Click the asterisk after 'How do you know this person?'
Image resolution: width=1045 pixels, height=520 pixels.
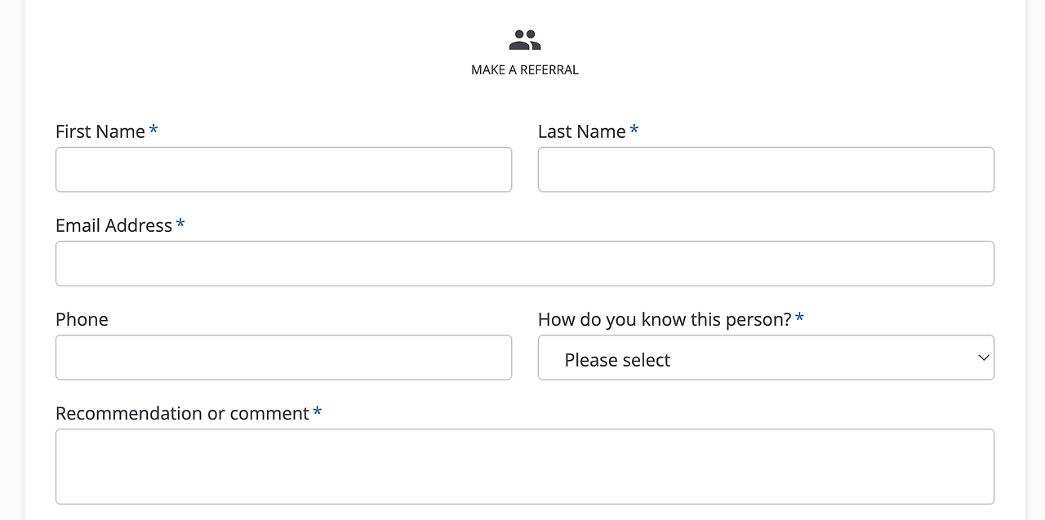799,318
